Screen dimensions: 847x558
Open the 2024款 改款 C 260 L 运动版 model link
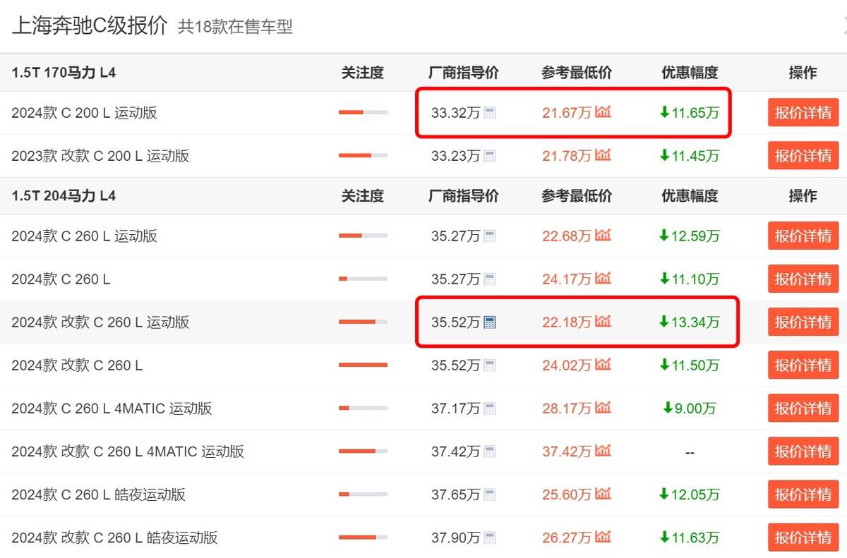(100, 322)
